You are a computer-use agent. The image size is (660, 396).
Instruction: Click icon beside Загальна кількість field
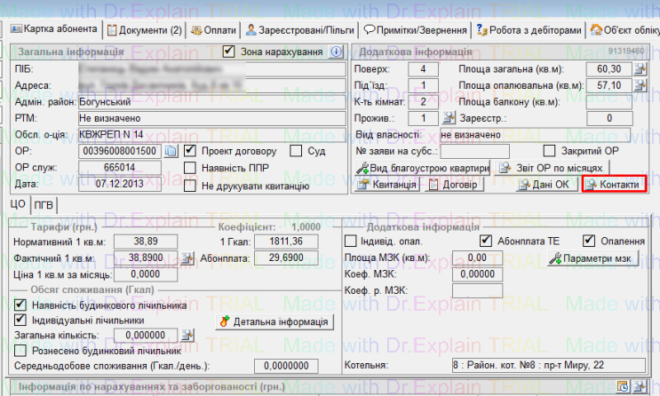pyautogui.click(x=187, y=336)
